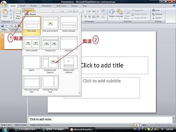Click the 'Click to add notes' field
The width and height of the screenshot is (176, 132).
pyautogui.click(x=100, y=119)
